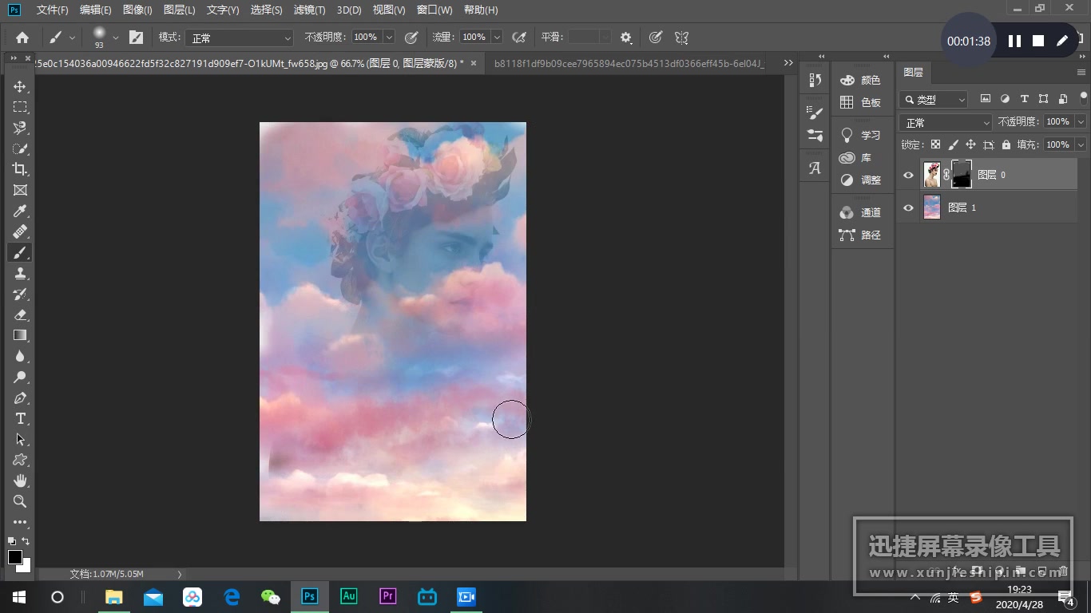Select the Horizontal Type tool
Image resolution: width=1091 pixels, height=613 pixels.
pos(20,418)
